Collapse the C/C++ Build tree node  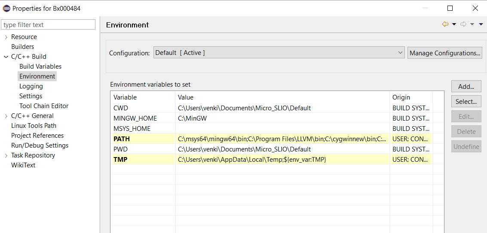[x=6, y=57]
